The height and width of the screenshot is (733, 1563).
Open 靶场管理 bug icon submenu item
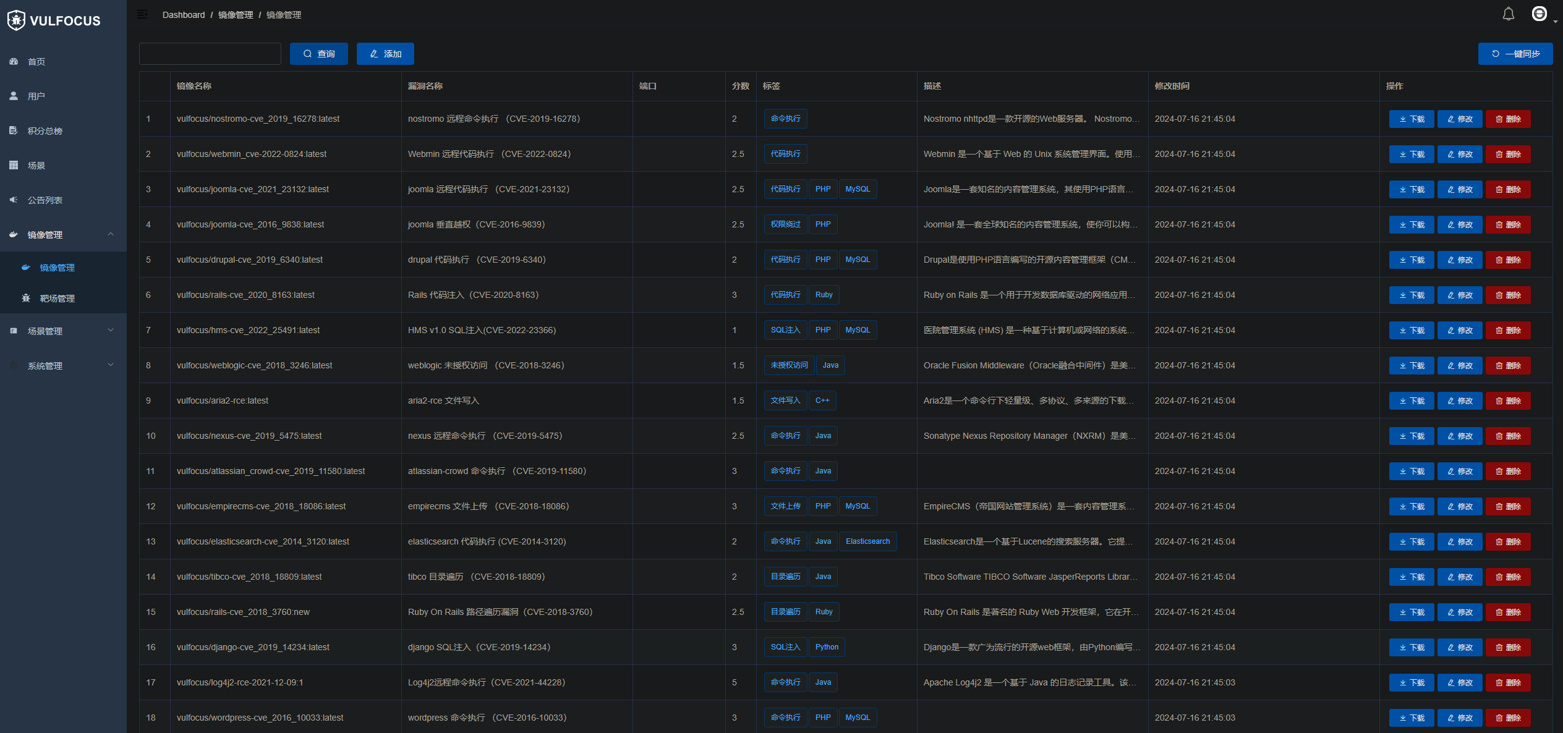[x=57, y=299]
